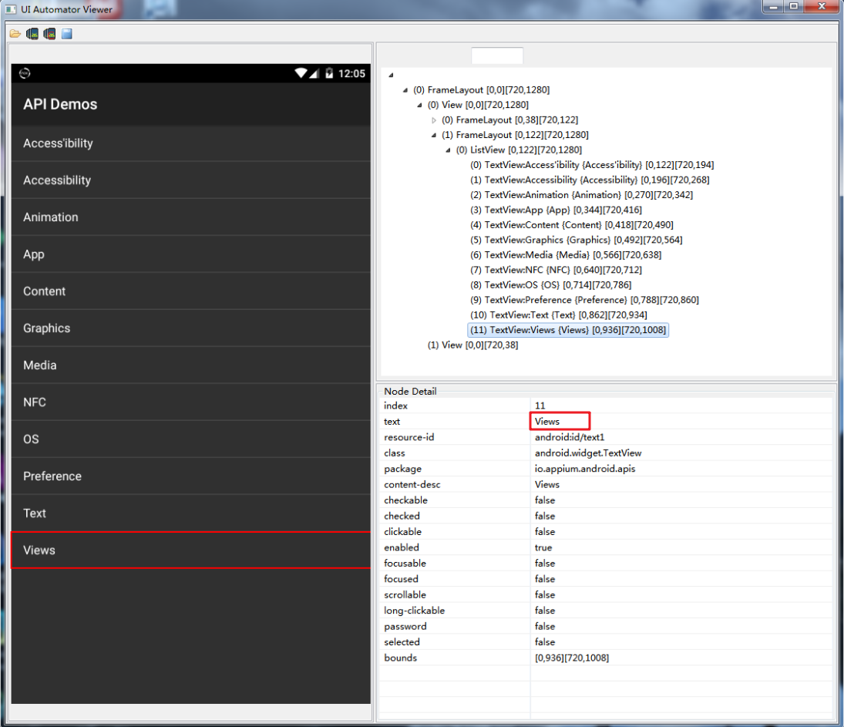Select the Access'ibility TextView tree row
The image size is (844, 727).
click(592, 165)
